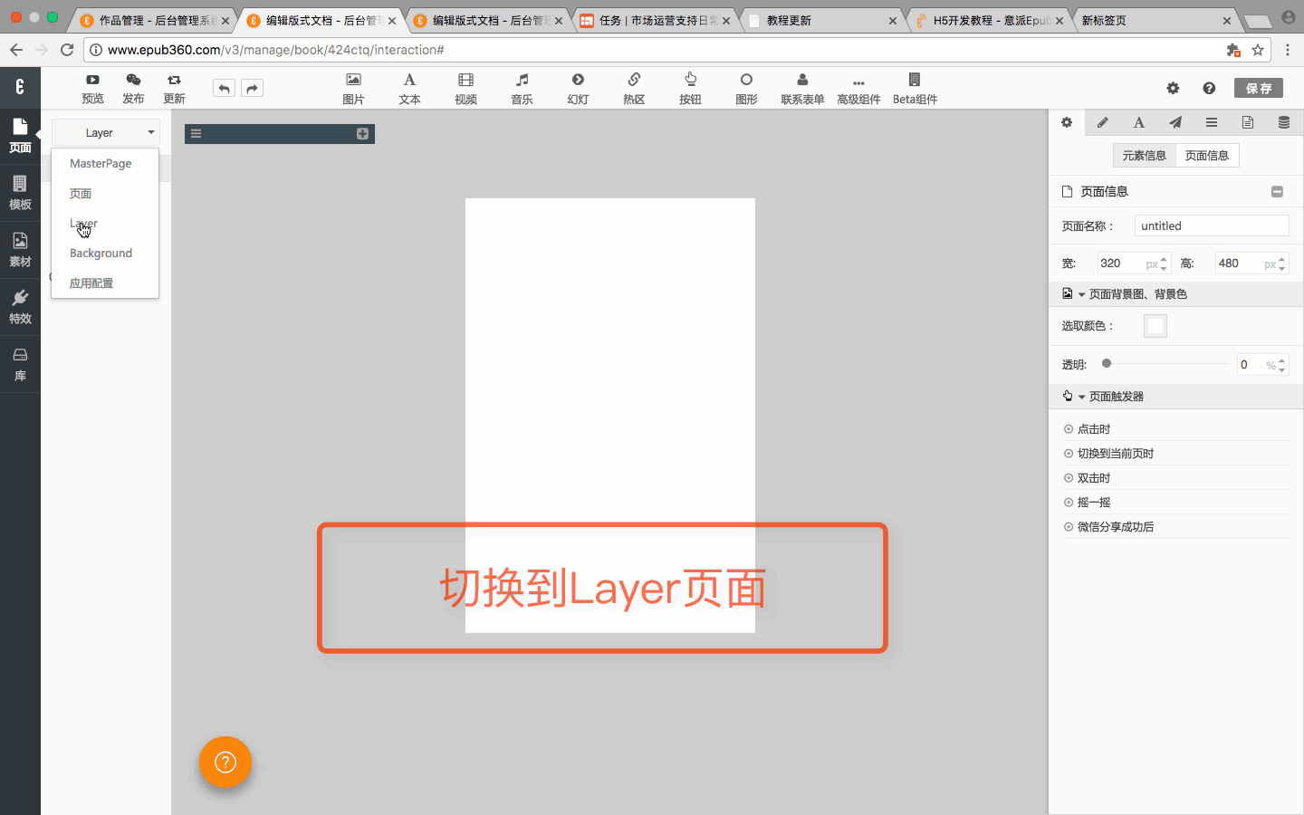Click the undo arrow in toolbar
1304x815 pixels.
click(224, 88)
